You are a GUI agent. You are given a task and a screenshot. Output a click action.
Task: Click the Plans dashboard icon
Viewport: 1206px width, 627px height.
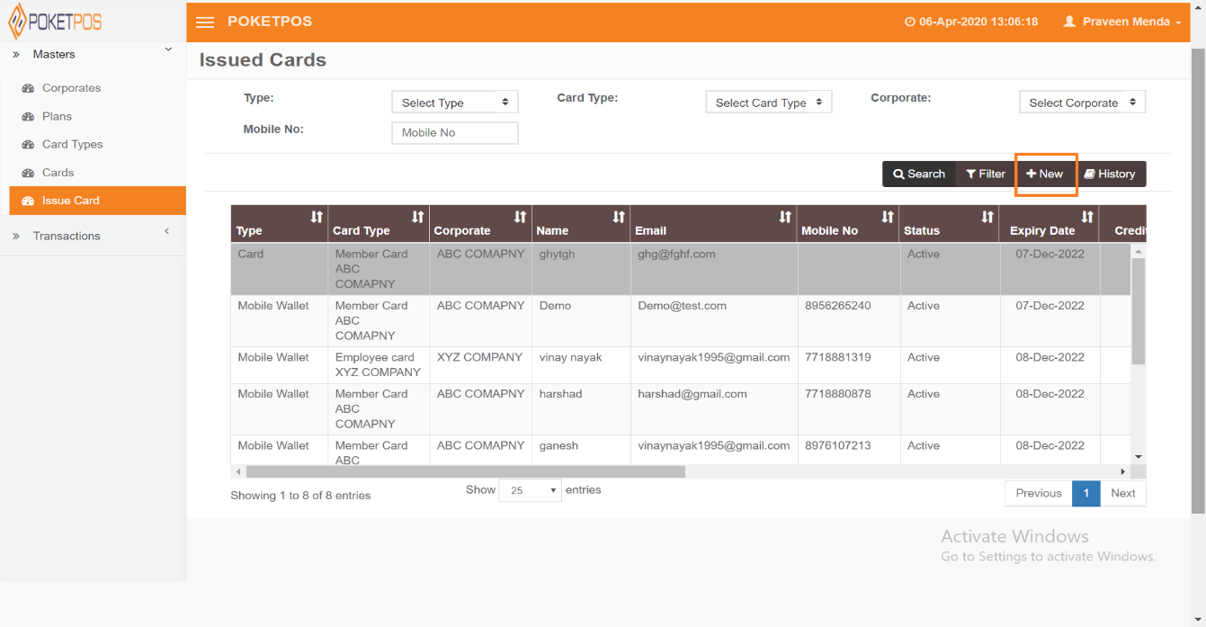(x=28, y=116)
